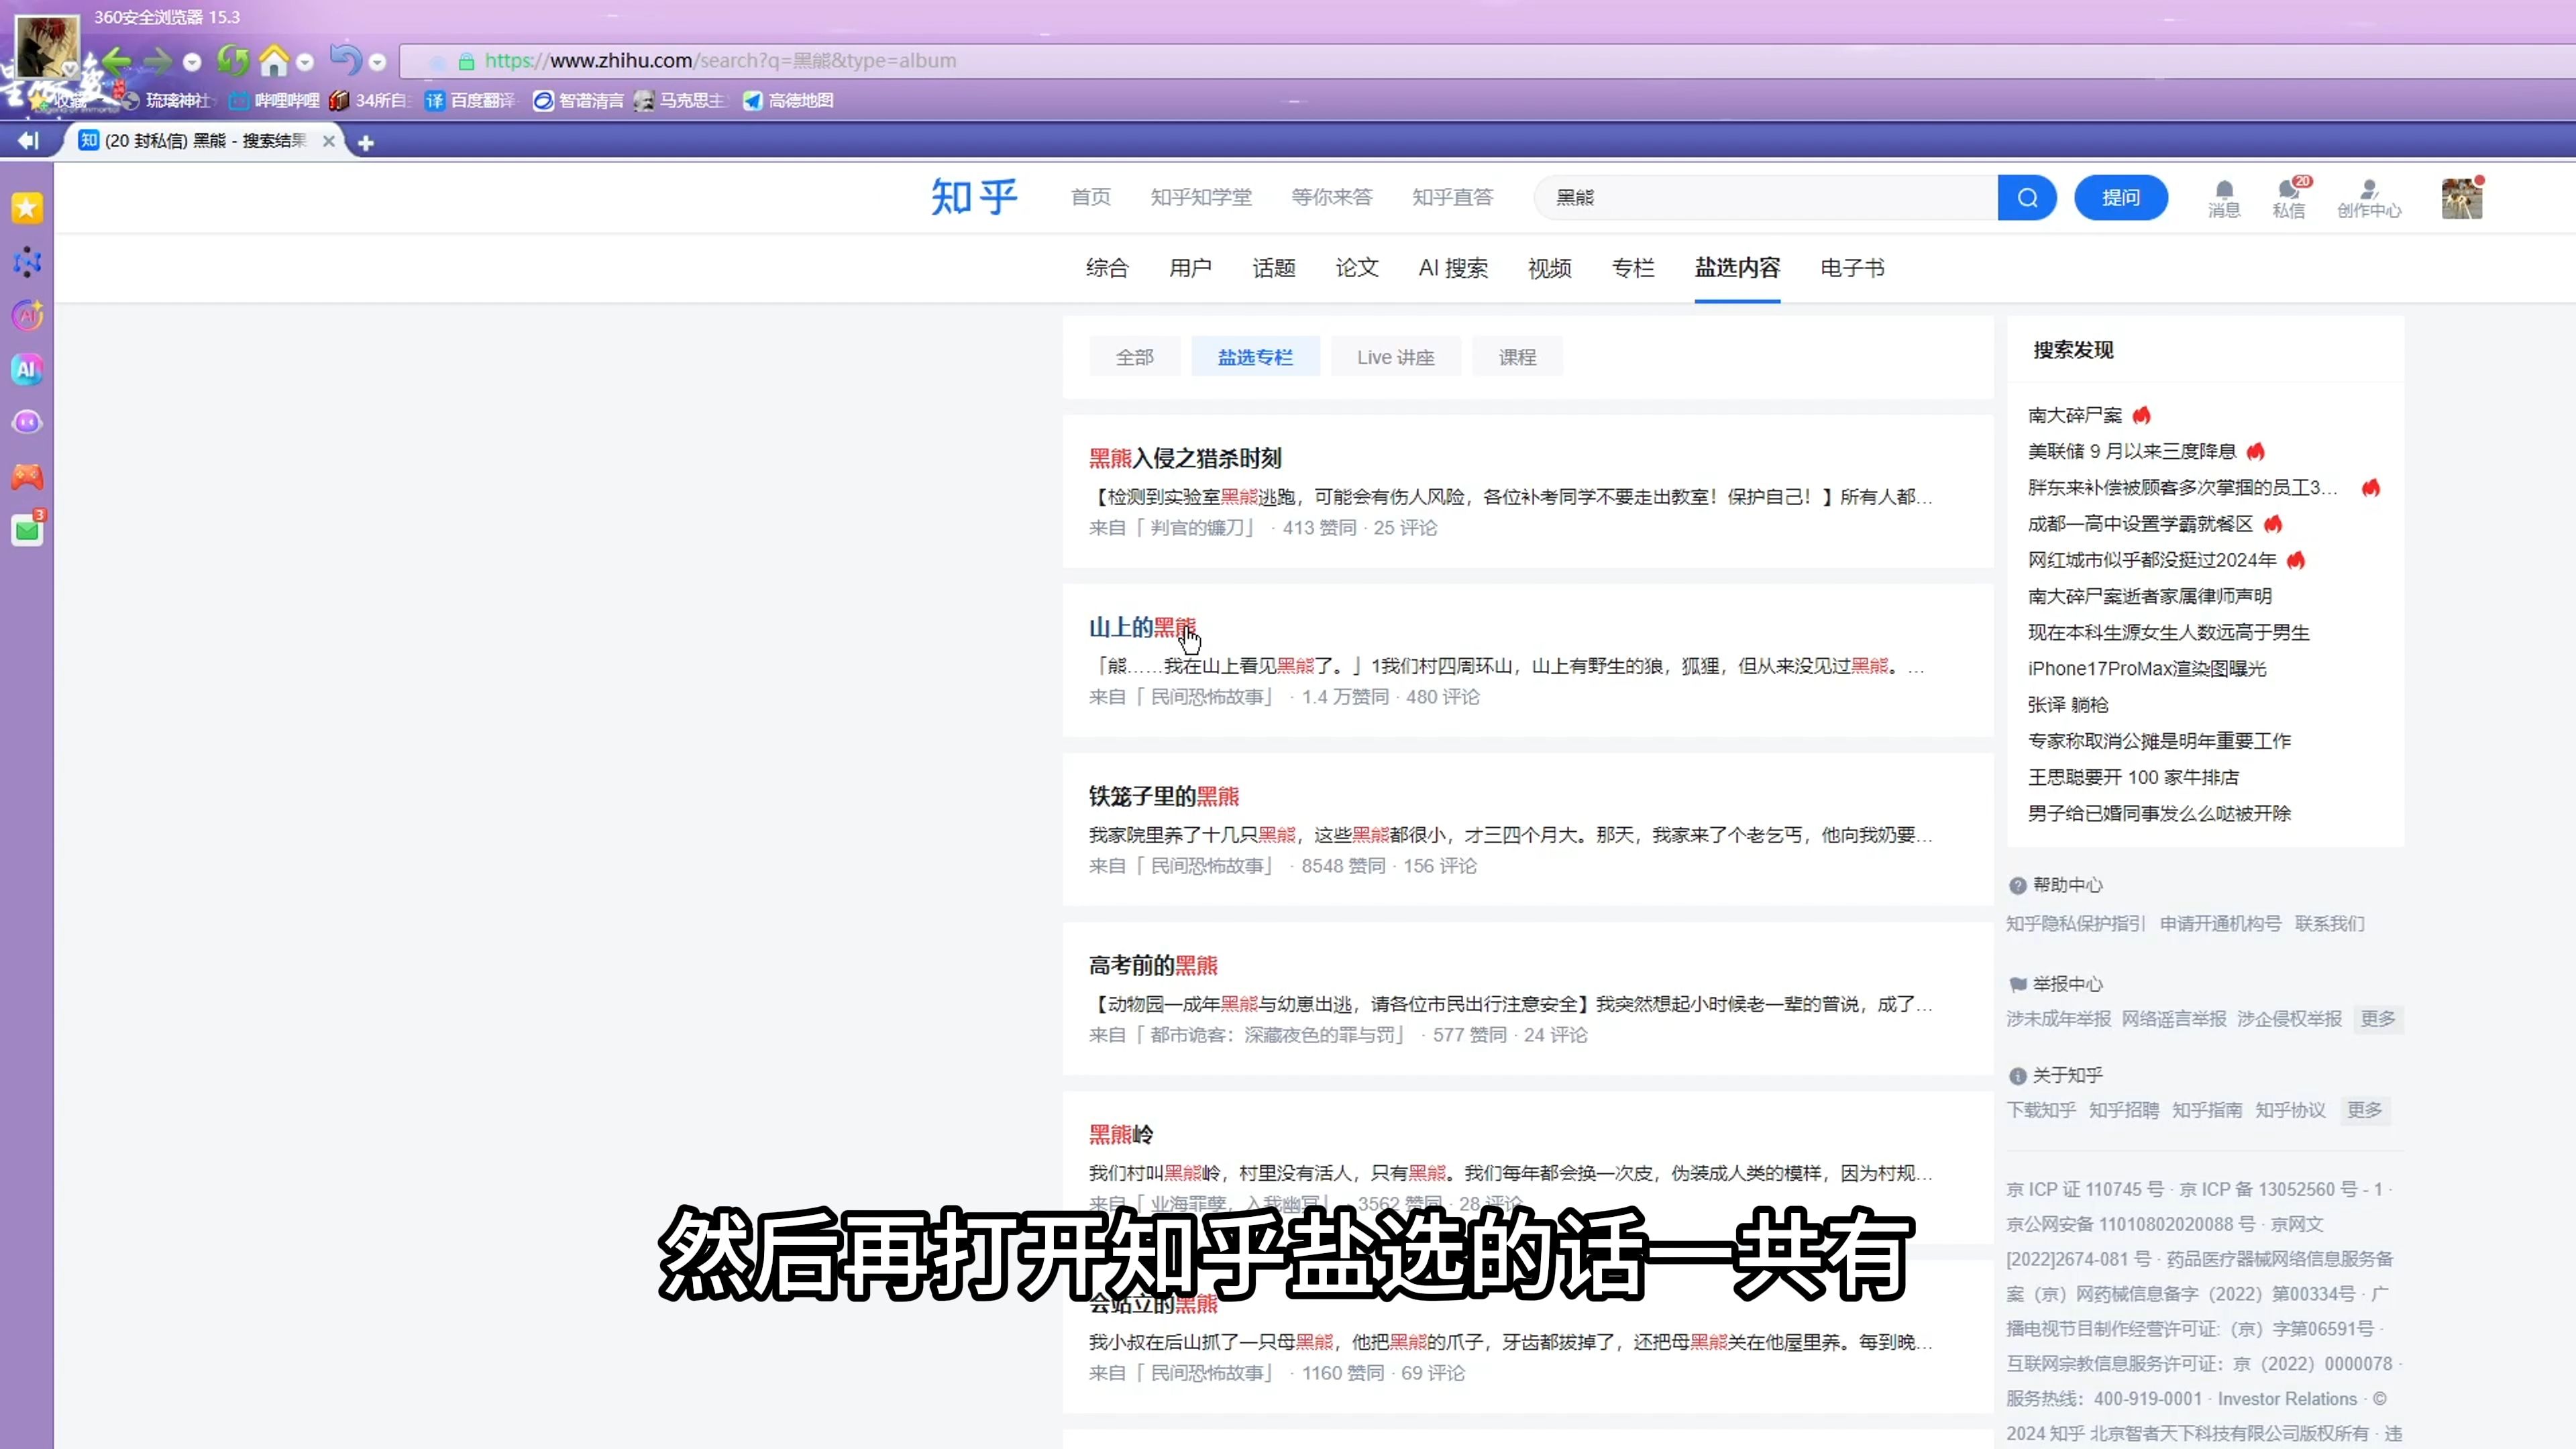Expand dropdown arrow beside home icon

pos(305,62)
